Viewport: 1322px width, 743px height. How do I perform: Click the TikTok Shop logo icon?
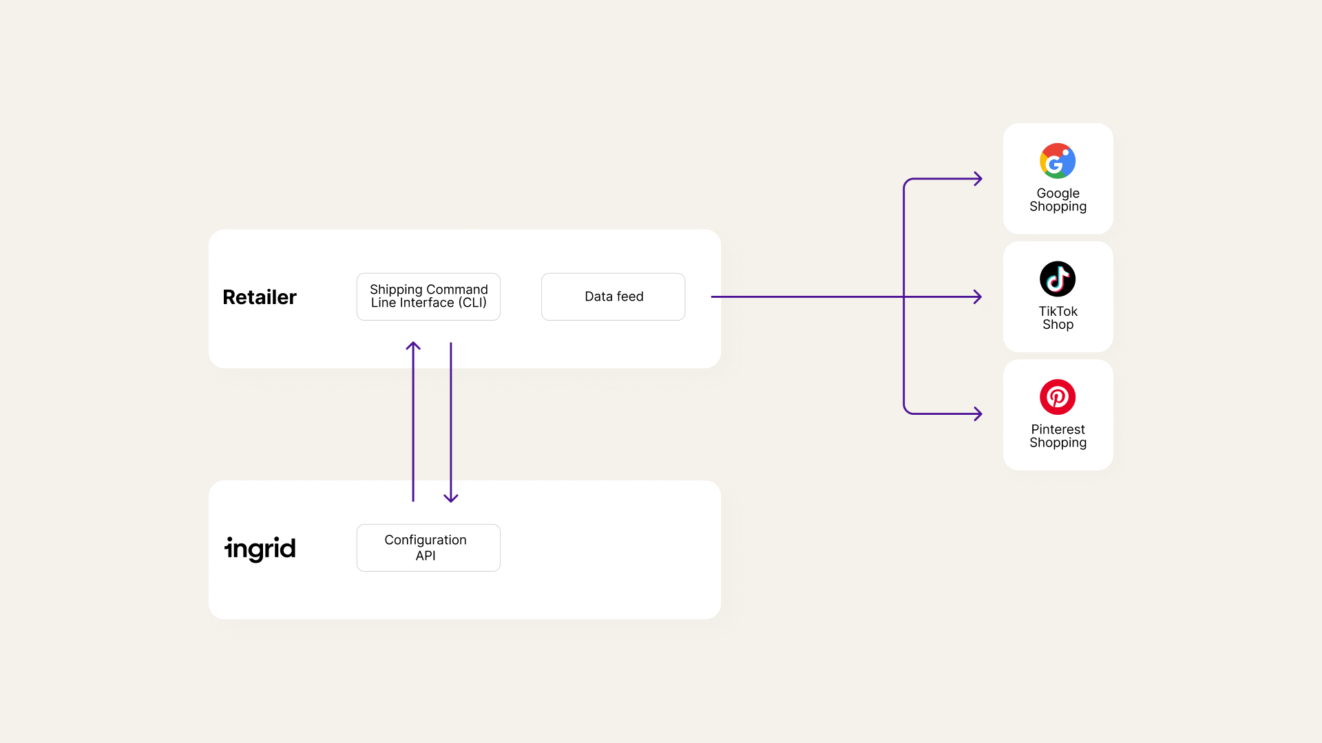(1058, 279)
